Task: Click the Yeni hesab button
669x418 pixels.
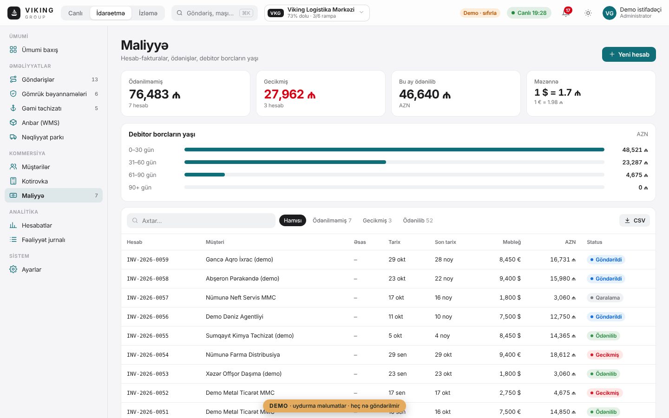Action: (x=629, y=54)
